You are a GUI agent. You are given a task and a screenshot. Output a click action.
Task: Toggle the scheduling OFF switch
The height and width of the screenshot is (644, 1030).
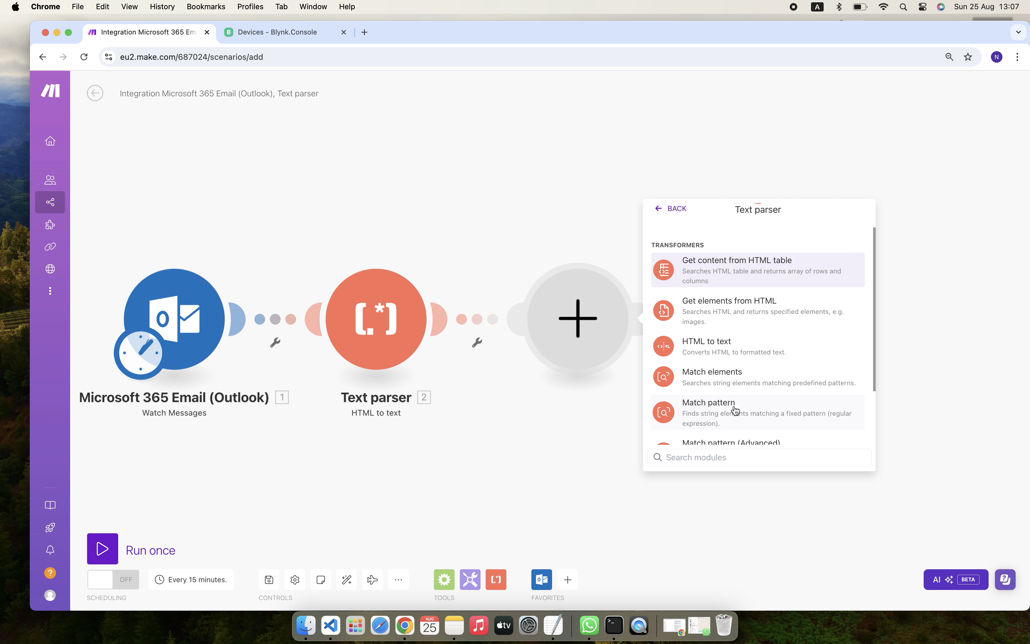113,579
